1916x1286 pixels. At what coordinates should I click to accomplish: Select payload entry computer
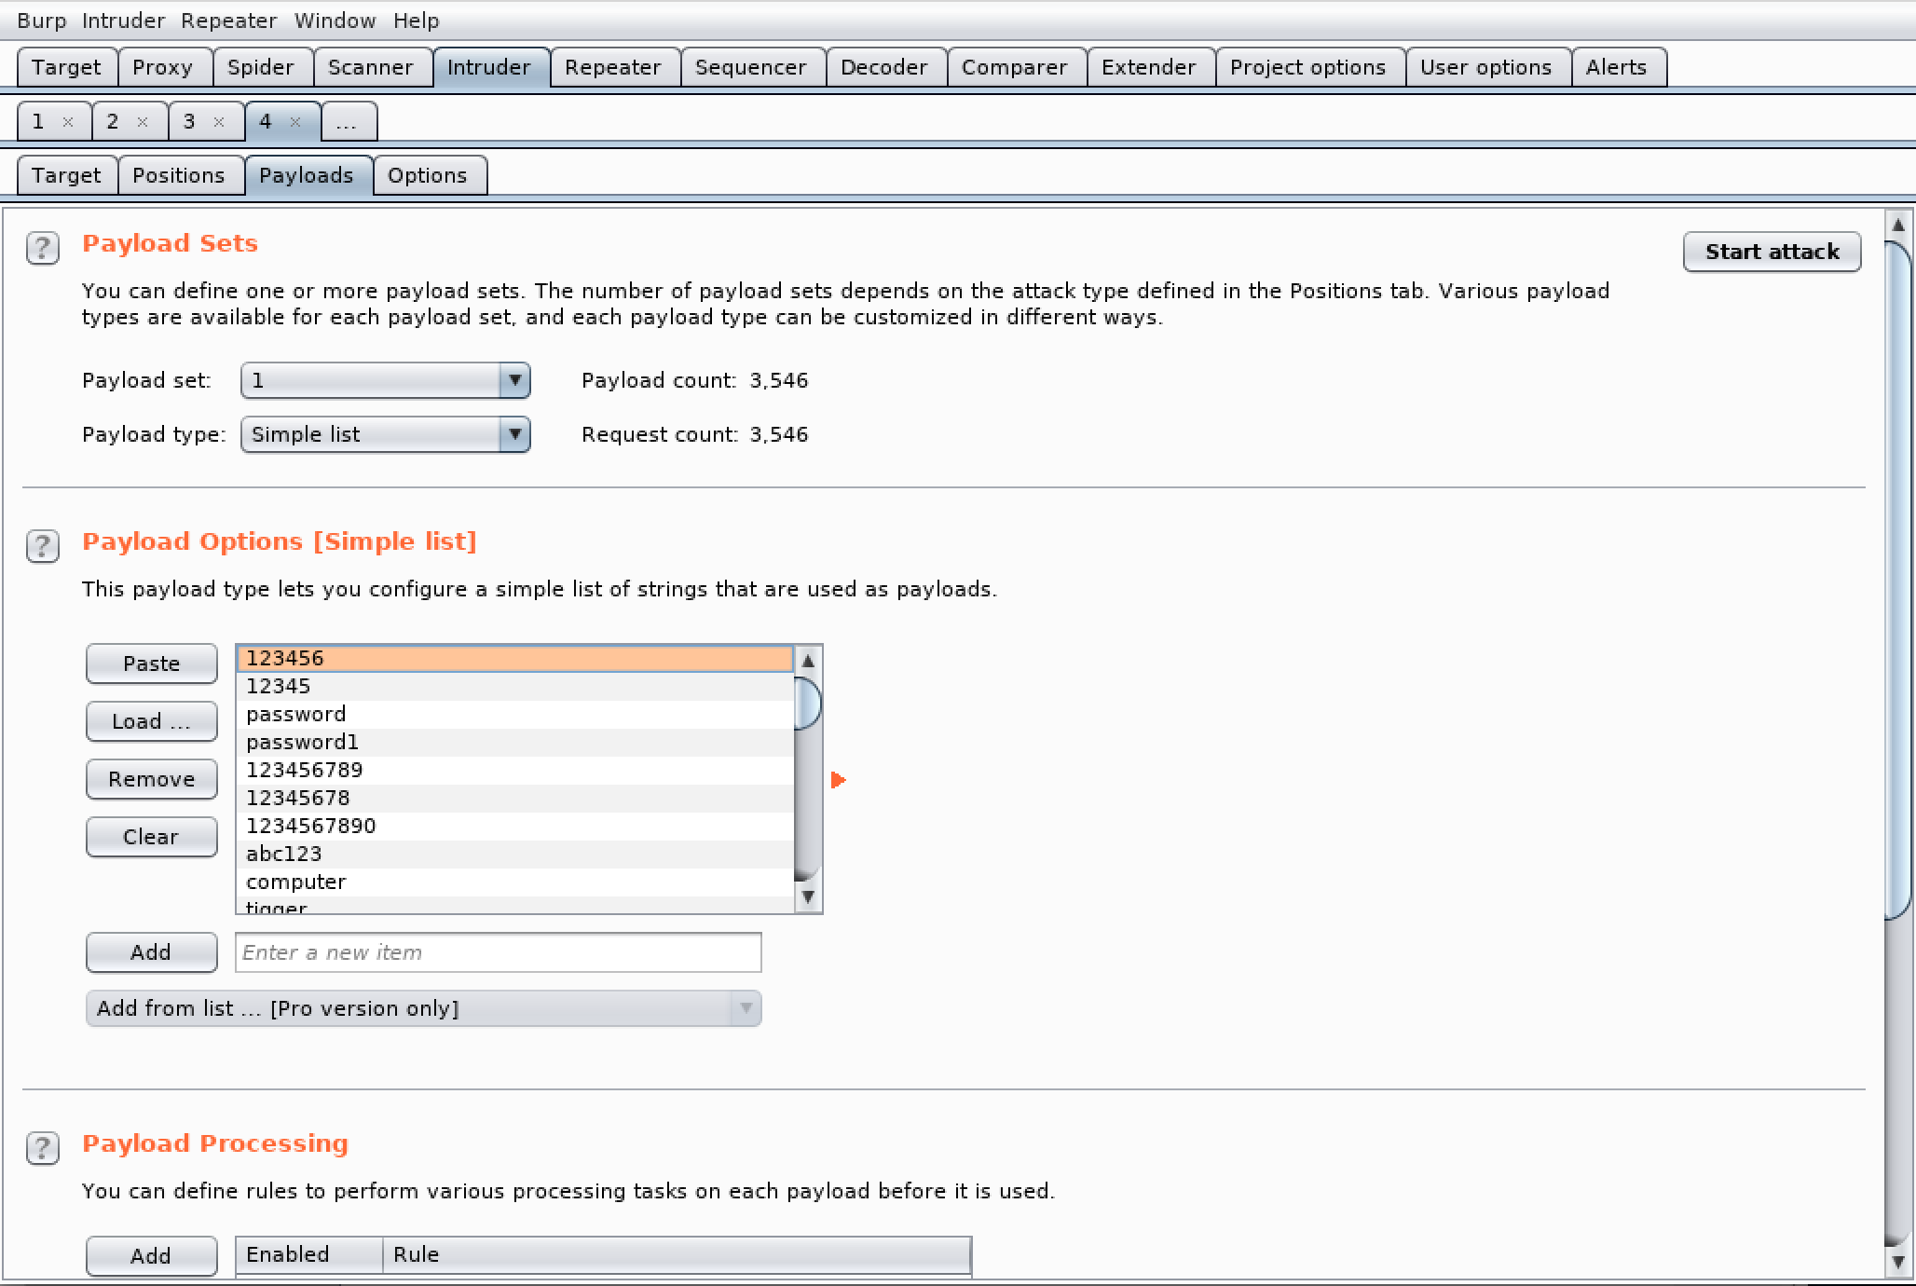[x=515, y=882]
